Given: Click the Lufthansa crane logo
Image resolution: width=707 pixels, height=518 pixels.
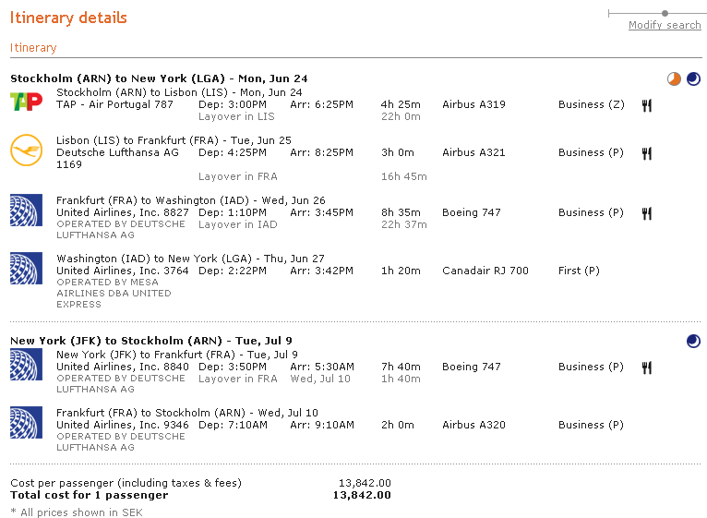Looking at the screenshot, I should click(x=26, y=151).
